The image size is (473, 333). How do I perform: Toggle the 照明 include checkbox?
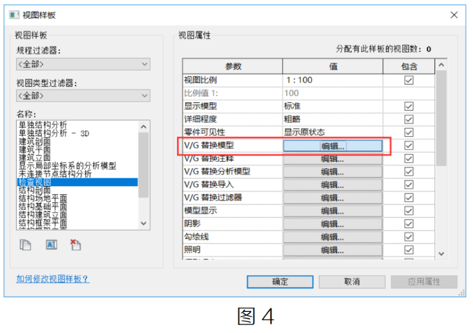(x=409, y=250)
